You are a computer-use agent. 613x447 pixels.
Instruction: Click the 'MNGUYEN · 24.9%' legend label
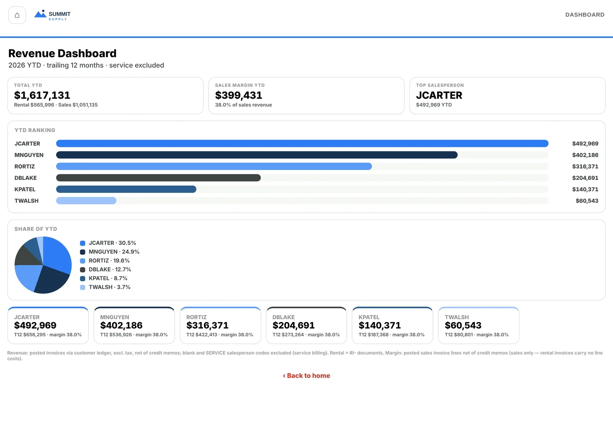pyautogui.click(x=114, y=252)
